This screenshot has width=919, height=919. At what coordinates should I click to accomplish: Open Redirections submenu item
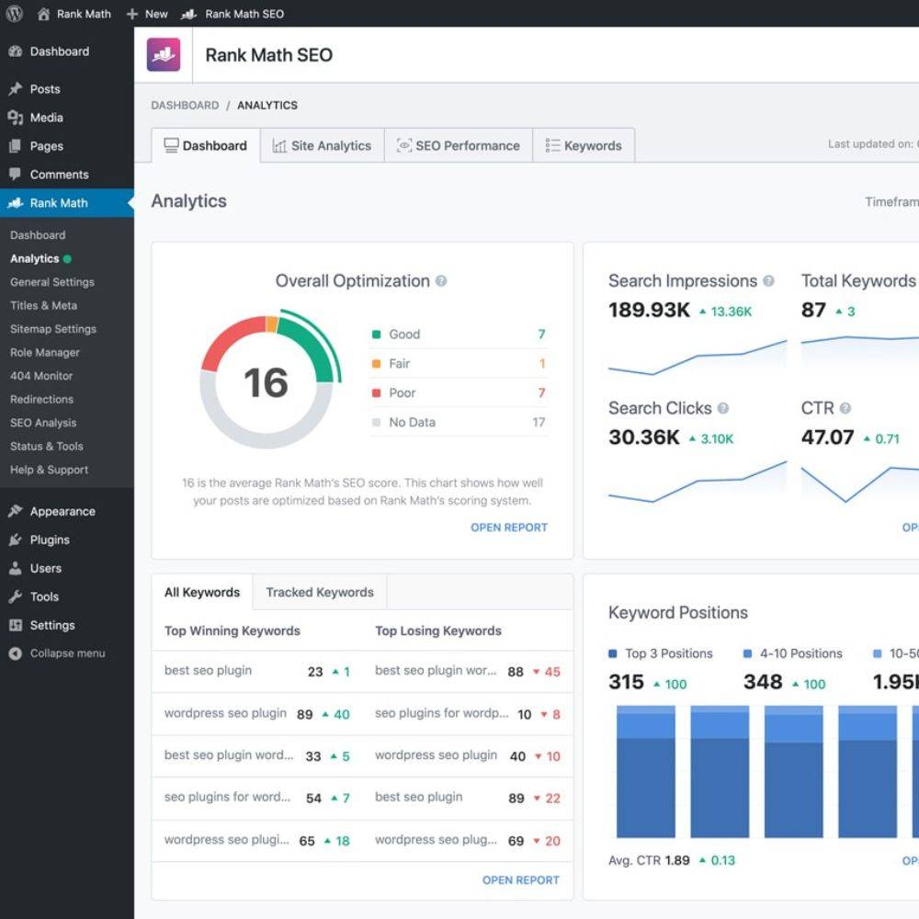[x=41, y=399]
